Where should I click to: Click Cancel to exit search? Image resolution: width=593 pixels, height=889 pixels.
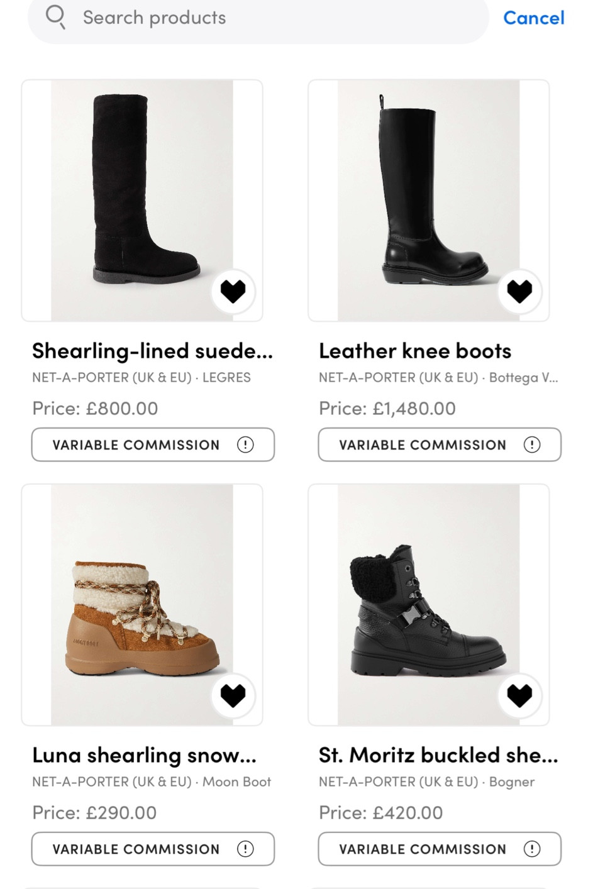[x=533, y=18]
